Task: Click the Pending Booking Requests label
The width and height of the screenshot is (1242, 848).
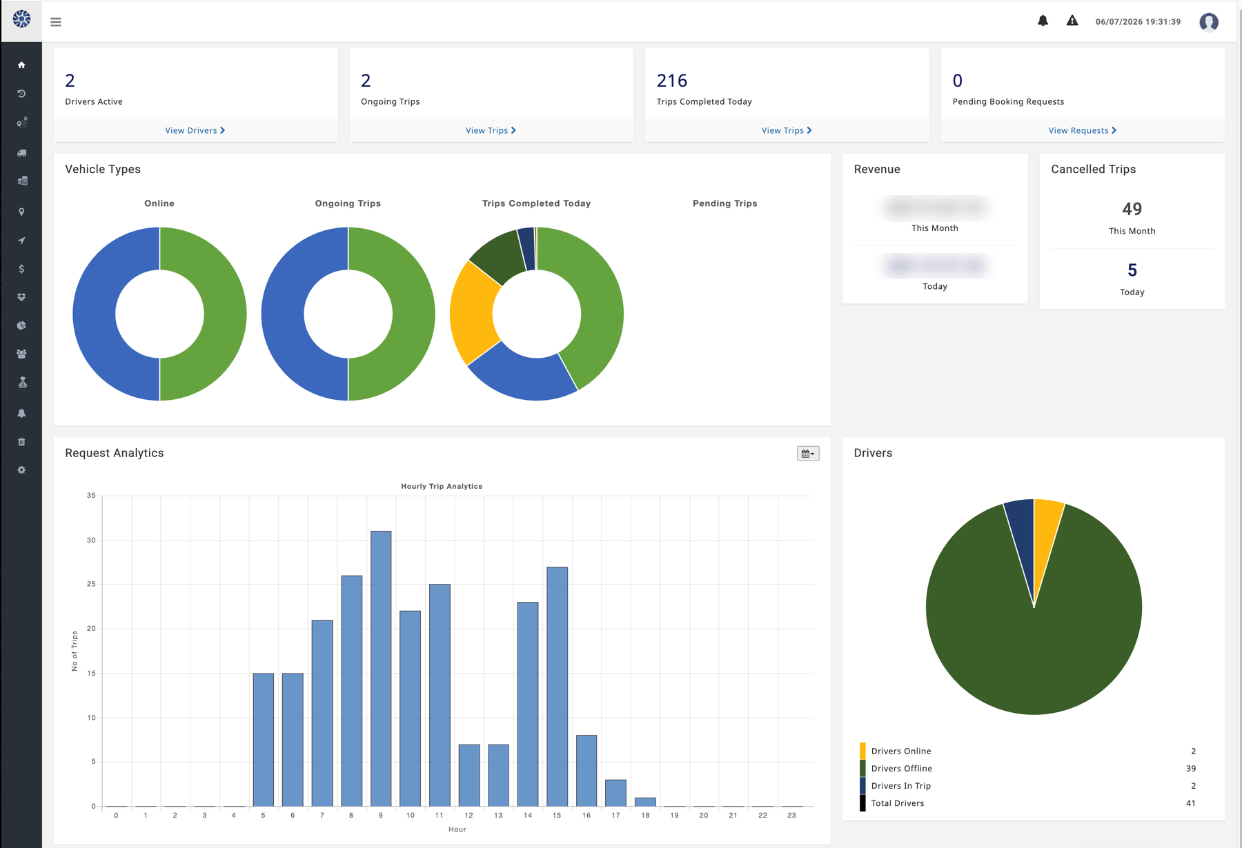Action: point(1008,101)
